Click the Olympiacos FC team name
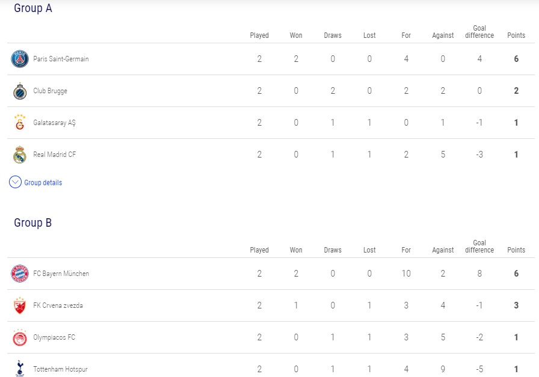The image size is (539, 377). (x=54, y=337)
